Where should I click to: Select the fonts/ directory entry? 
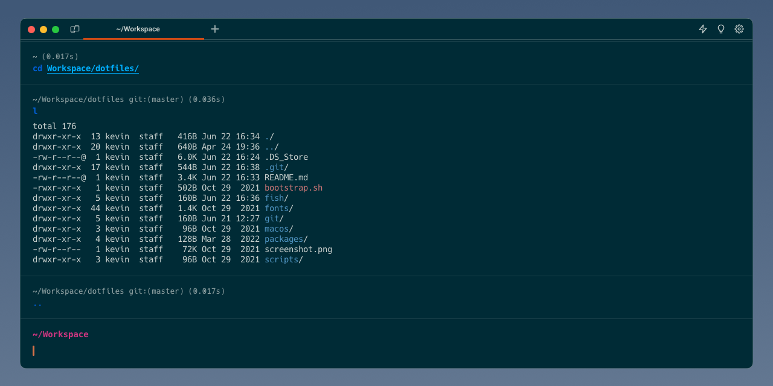(277, 208)
